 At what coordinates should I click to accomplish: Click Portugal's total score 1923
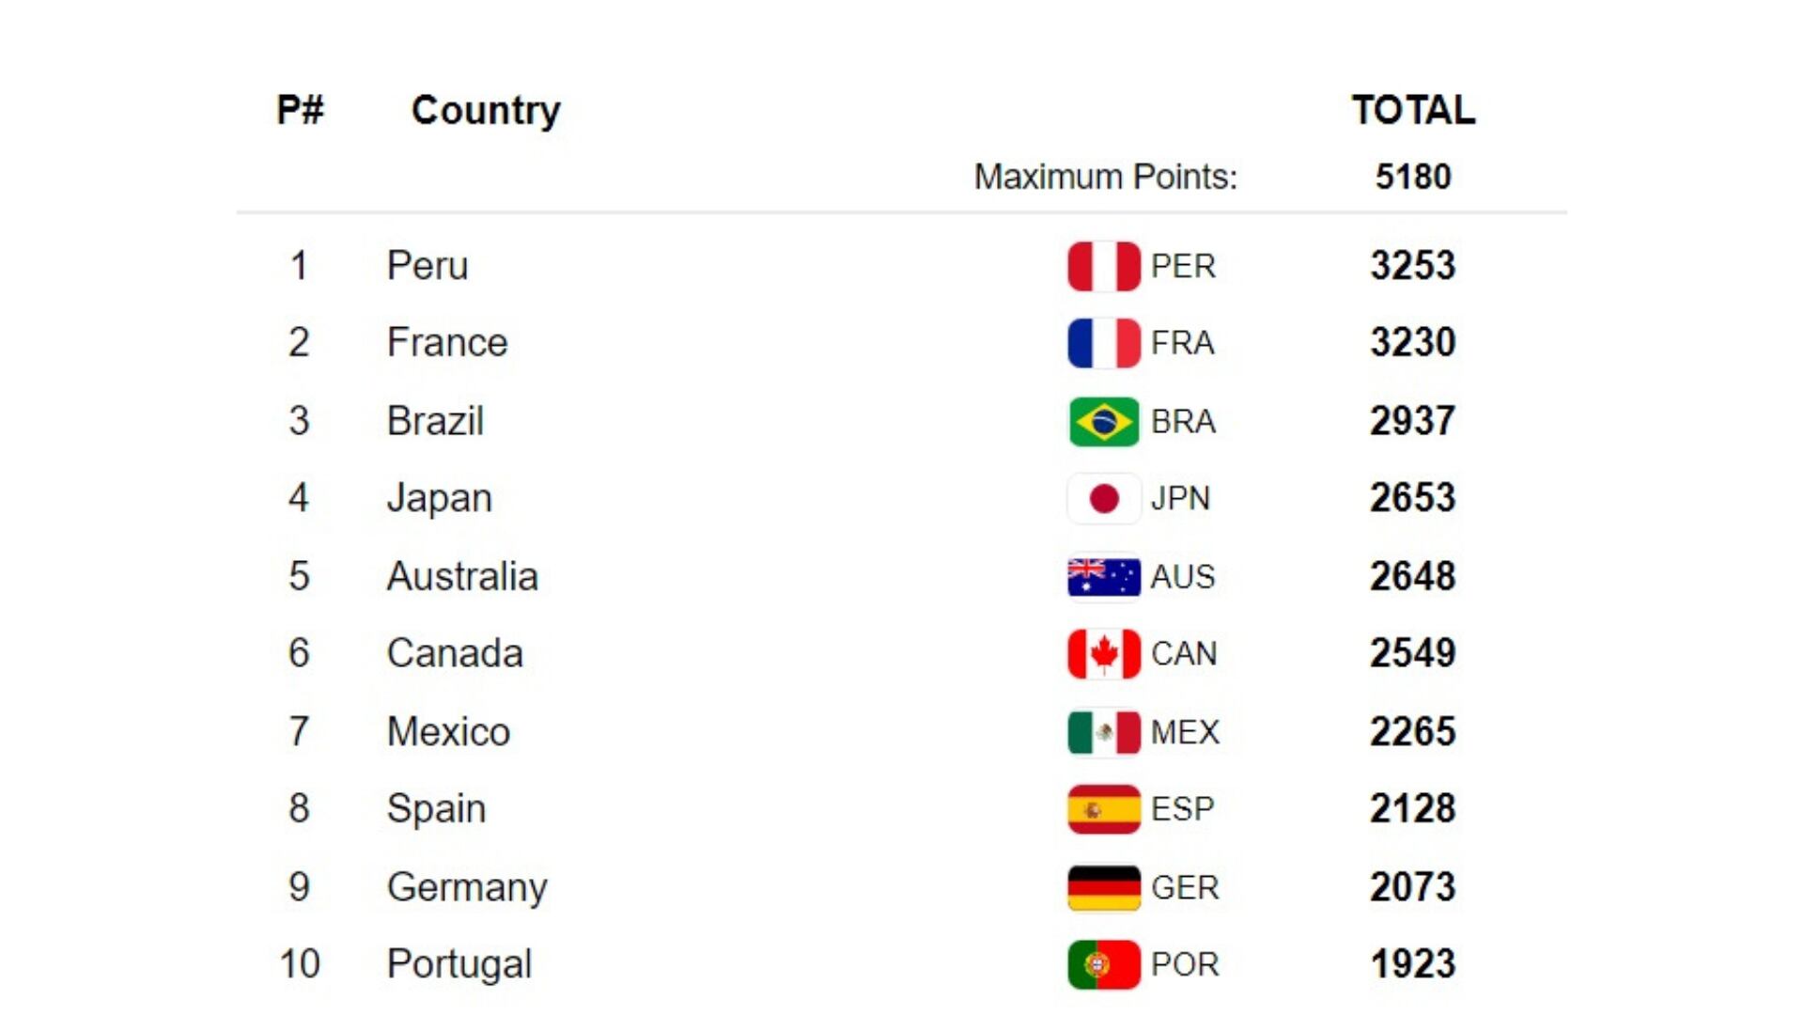tap(1413, 964)
